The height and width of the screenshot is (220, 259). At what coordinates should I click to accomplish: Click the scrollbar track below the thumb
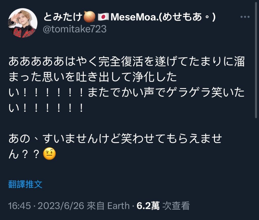tap(256, 169)
